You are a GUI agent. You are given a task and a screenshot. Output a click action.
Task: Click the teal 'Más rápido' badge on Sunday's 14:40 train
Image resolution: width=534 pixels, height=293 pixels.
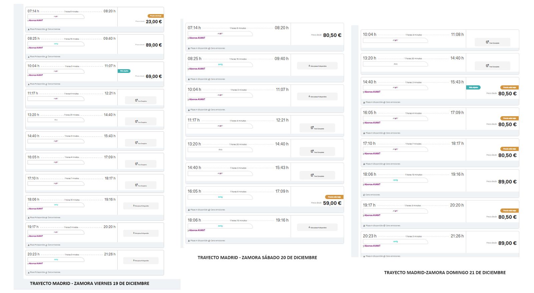[x=473, y=87]
